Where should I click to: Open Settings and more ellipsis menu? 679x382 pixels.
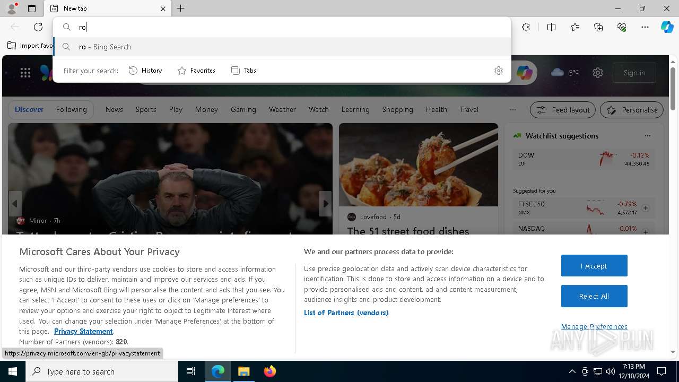(x=645, y=27)
